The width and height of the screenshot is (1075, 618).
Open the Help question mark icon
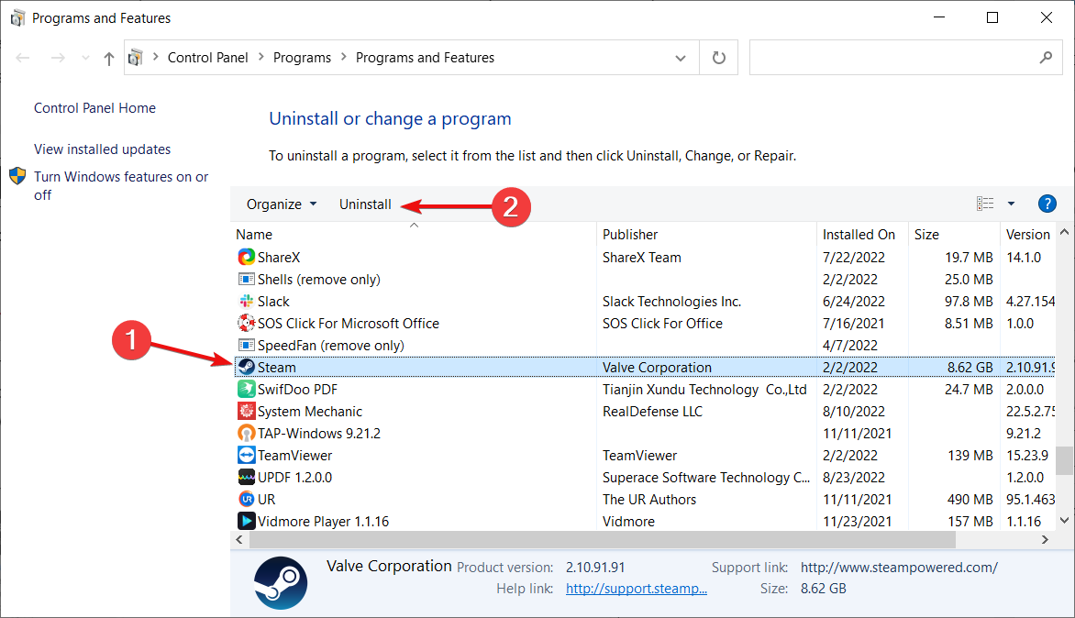click(x=1047, y=204)
